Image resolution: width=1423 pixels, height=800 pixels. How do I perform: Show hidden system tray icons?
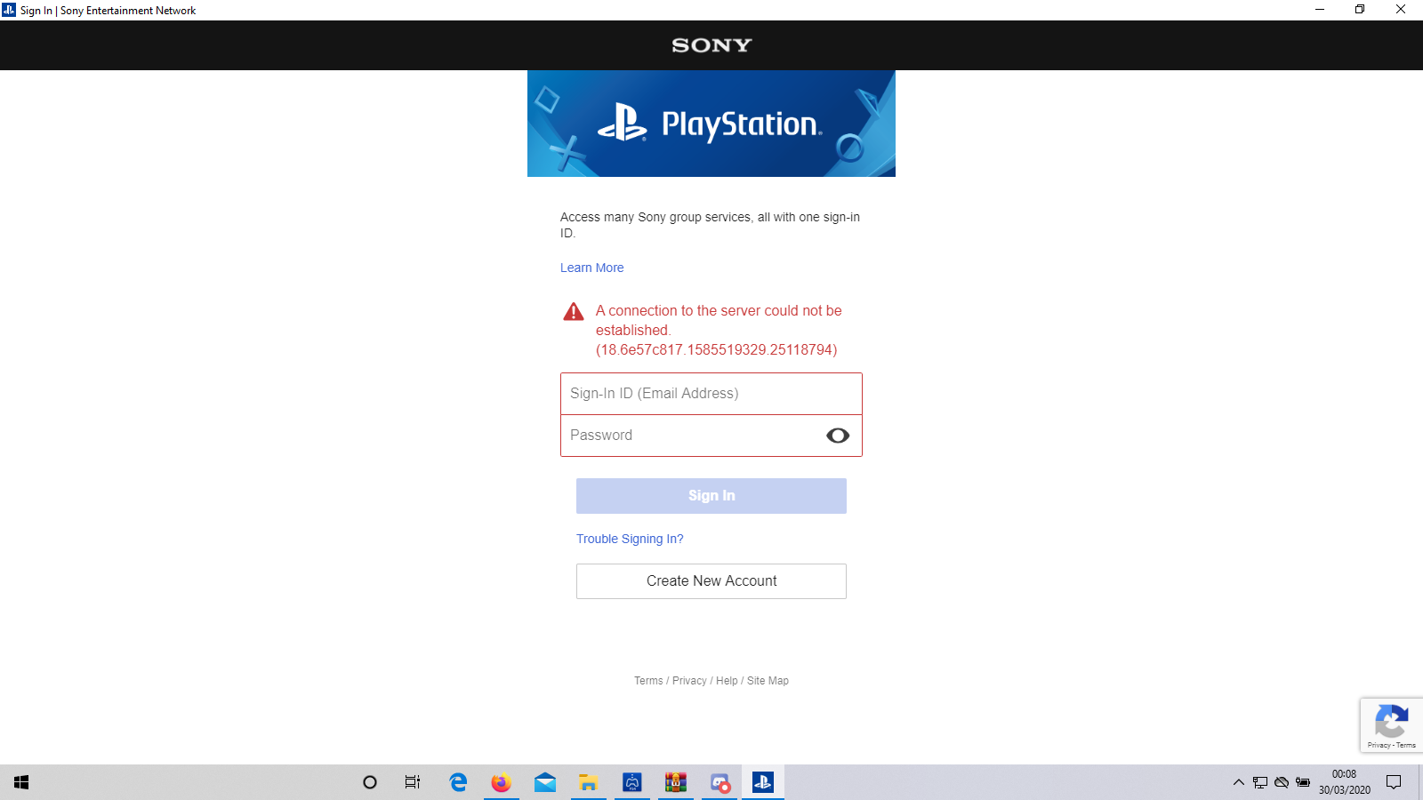[1238, 782]
